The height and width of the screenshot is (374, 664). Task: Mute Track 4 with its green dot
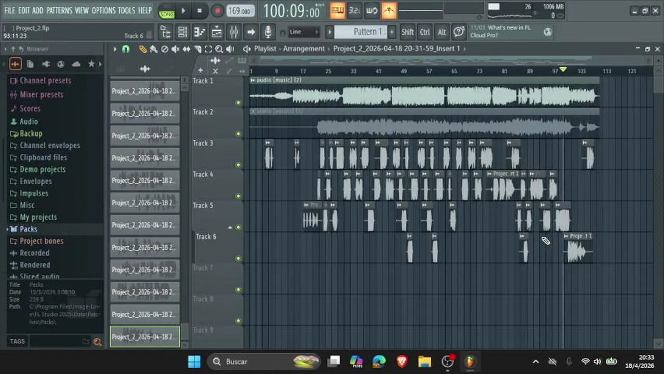[x=238, y=196]
